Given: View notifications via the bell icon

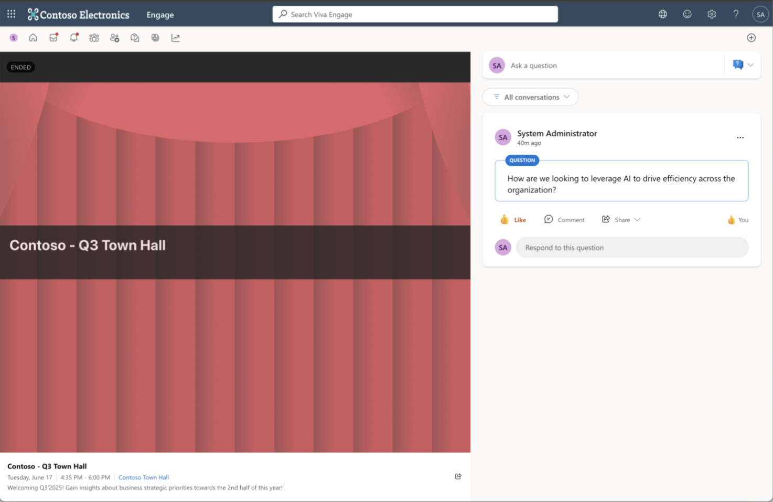Looking at the screenshot, I should click(74, 37).
